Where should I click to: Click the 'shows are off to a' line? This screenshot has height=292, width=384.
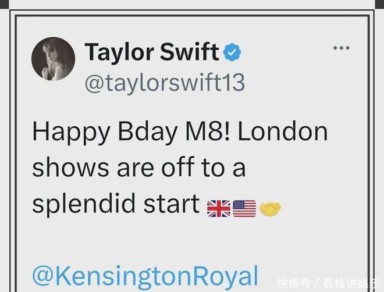pos(138,167)
